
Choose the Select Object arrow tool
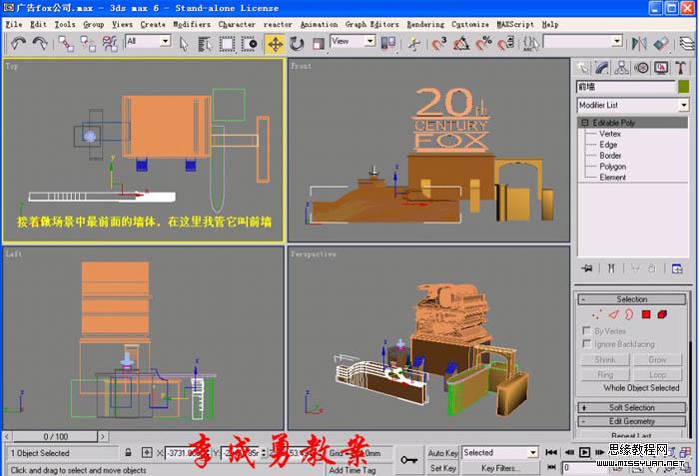tap(183, 44)
